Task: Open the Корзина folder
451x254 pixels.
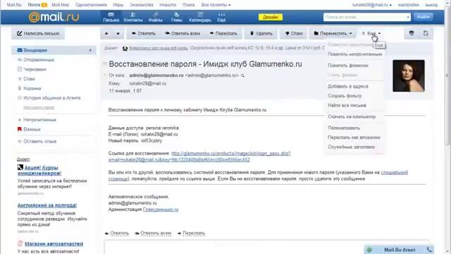Action: tap(32, 88)
